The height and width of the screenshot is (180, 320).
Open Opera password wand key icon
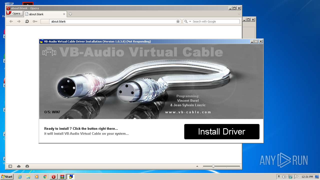click(35, 21)
